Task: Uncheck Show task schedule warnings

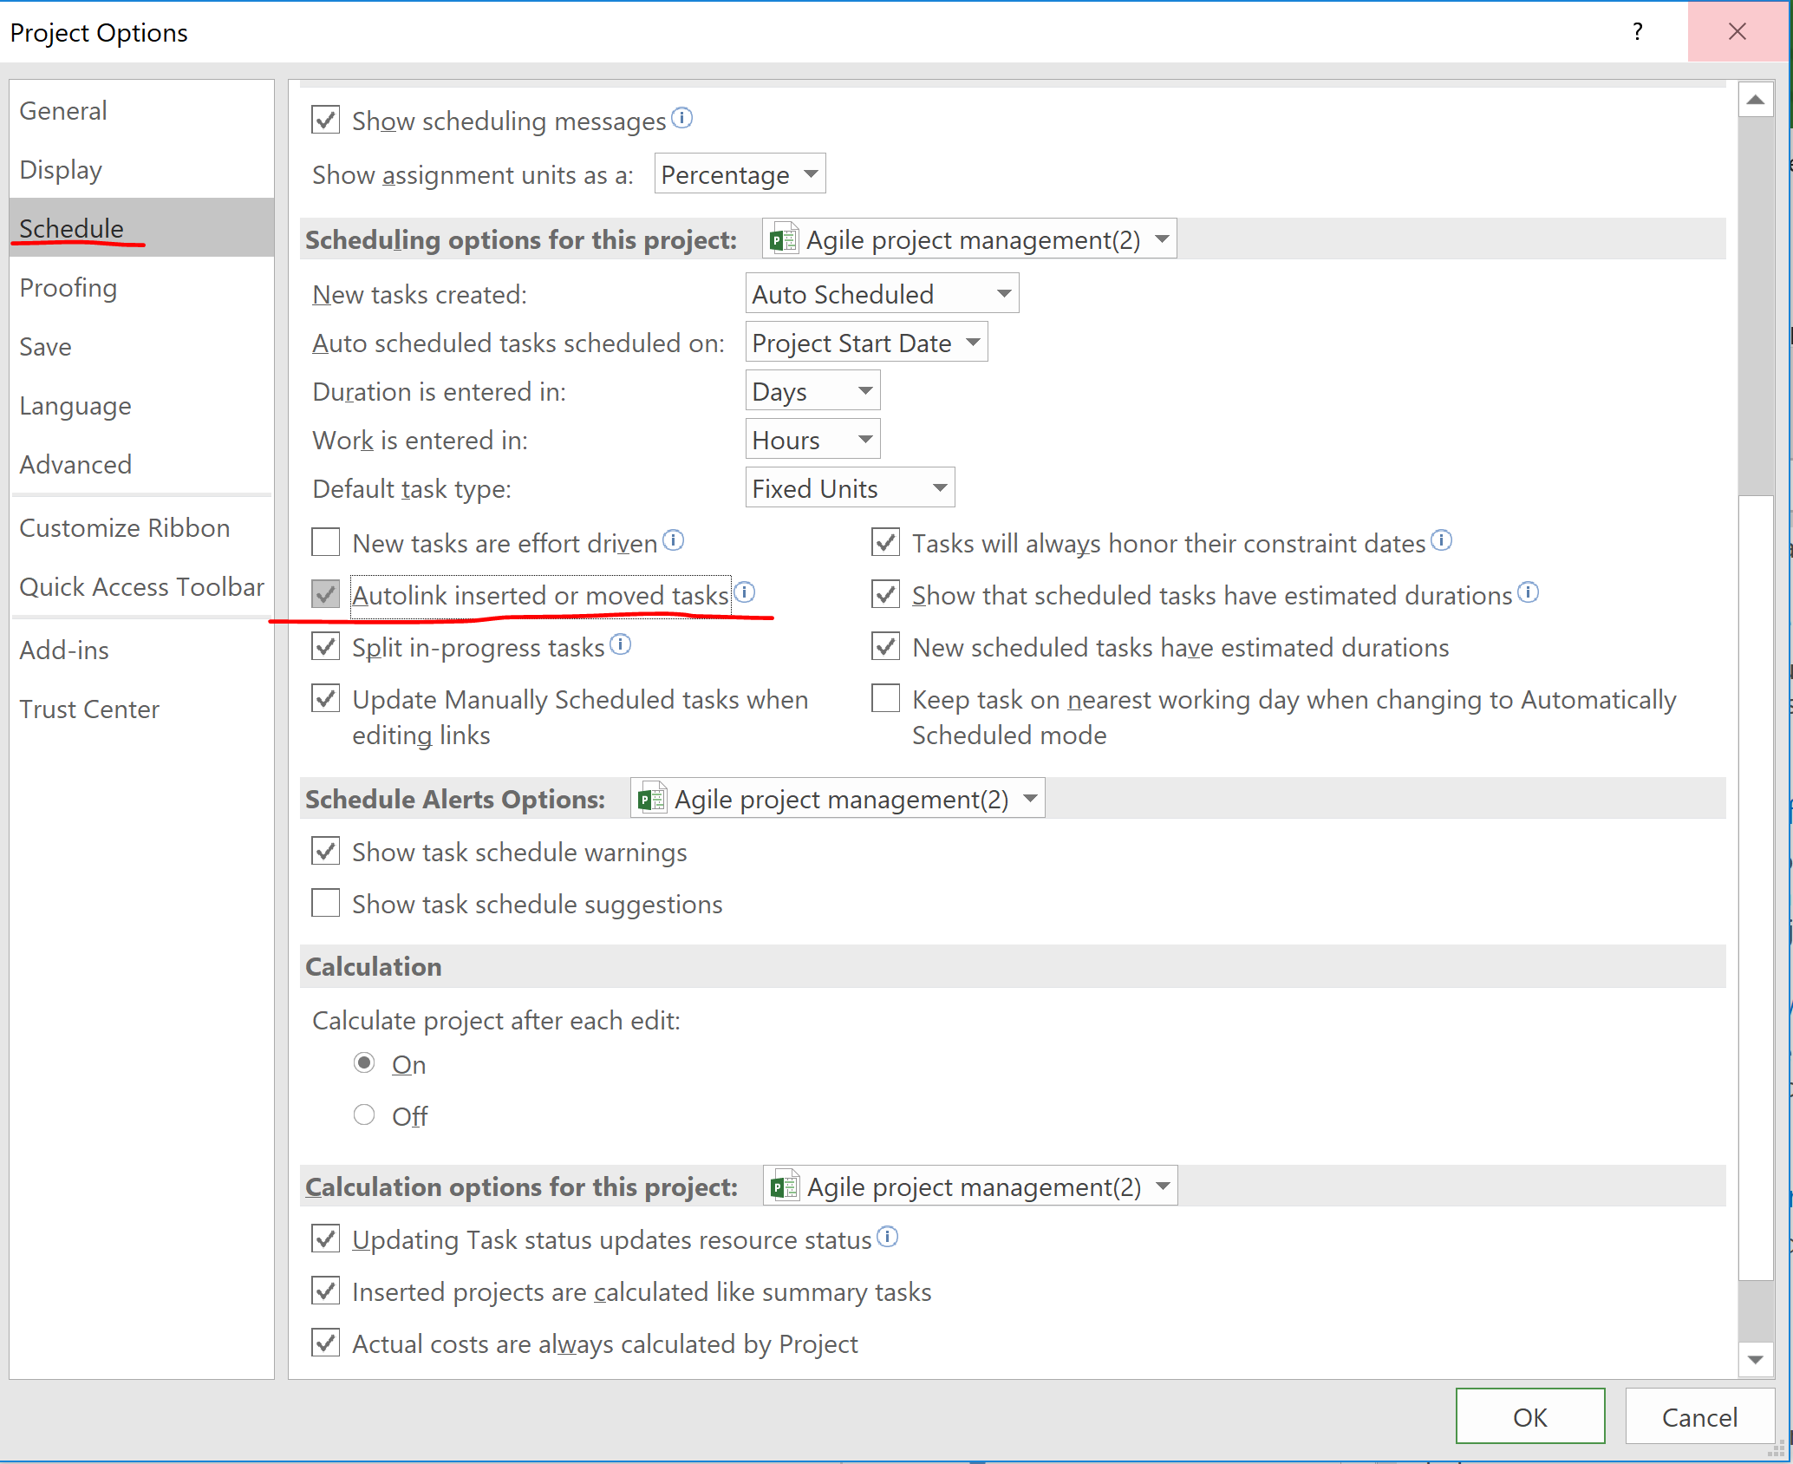Action: click(326, 852)
